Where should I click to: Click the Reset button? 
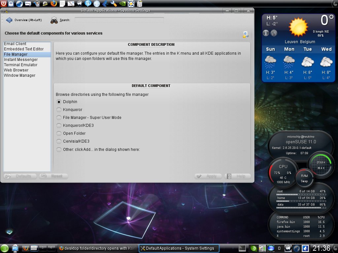point(54,176)
